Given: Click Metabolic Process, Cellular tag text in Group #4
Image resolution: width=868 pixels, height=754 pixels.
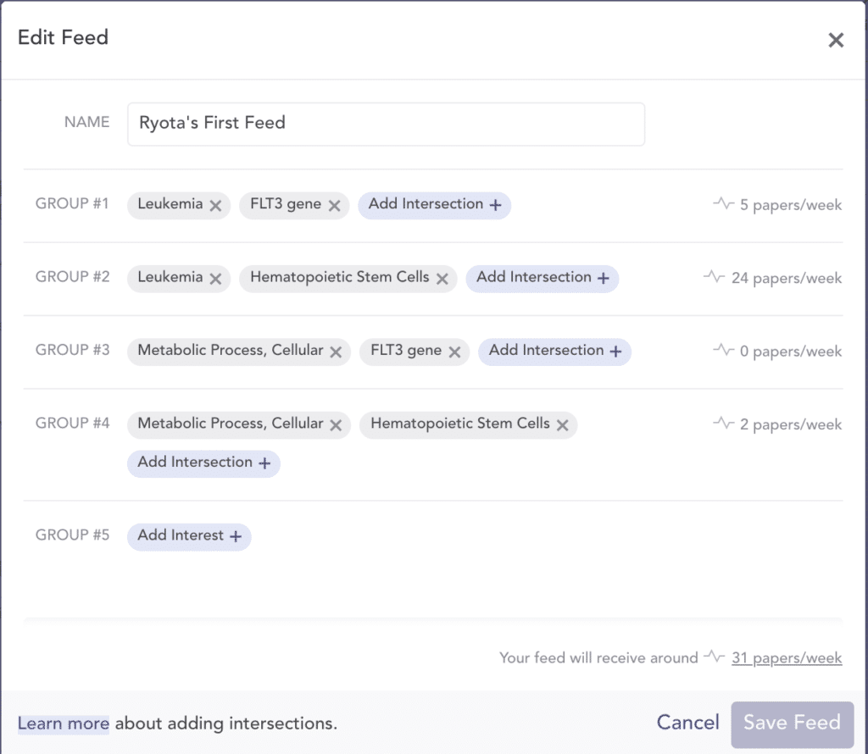Looking at the screenshot, I should pos(231,424).
